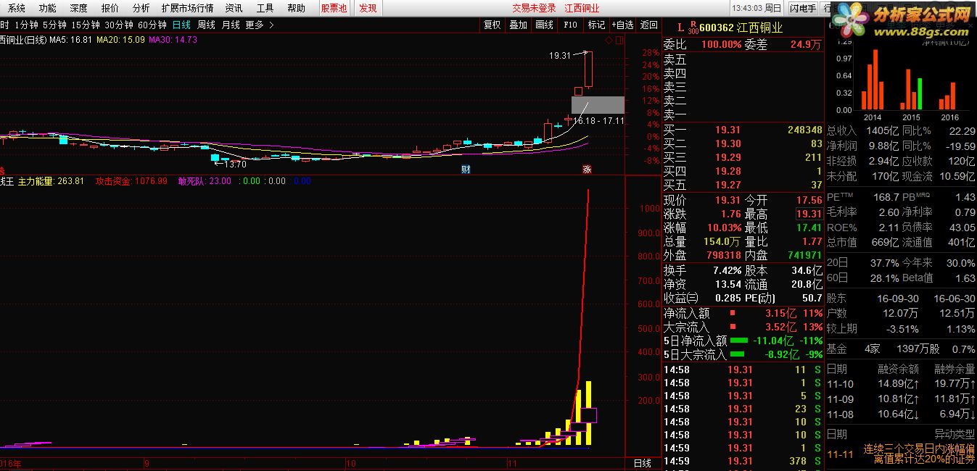Click stock code 600362 江西铜业 header

click(x=741, y=28)
